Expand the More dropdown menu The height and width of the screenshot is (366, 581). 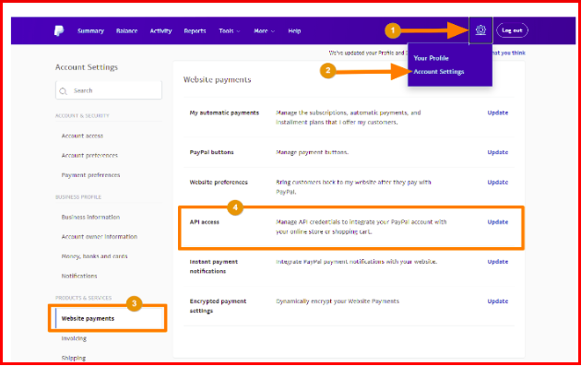click(264, 30)
